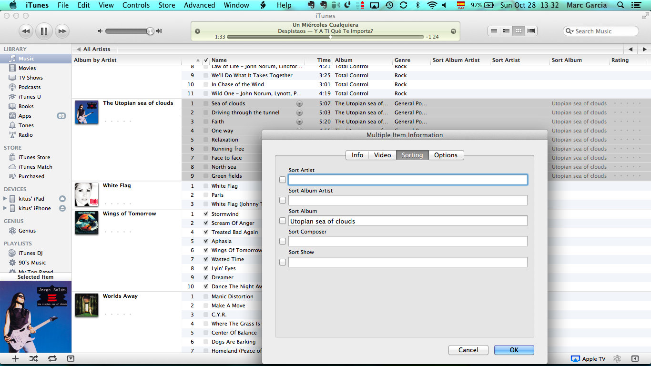Screen dimensions: 651x366
Task: Uncheck the Aphasia track checkbox
Action: (x=206, y=241)
